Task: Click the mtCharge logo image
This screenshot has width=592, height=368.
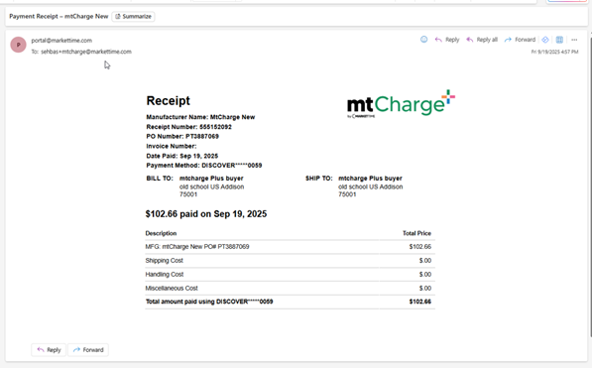Action: (401, 104)
